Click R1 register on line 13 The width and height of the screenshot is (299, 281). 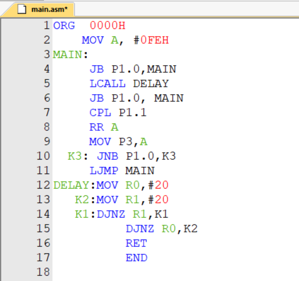pos(133,200)
